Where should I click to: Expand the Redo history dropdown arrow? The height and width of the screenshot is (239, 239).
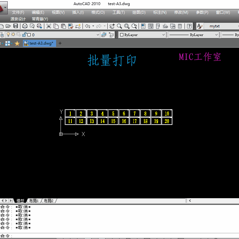pos(105,26)
